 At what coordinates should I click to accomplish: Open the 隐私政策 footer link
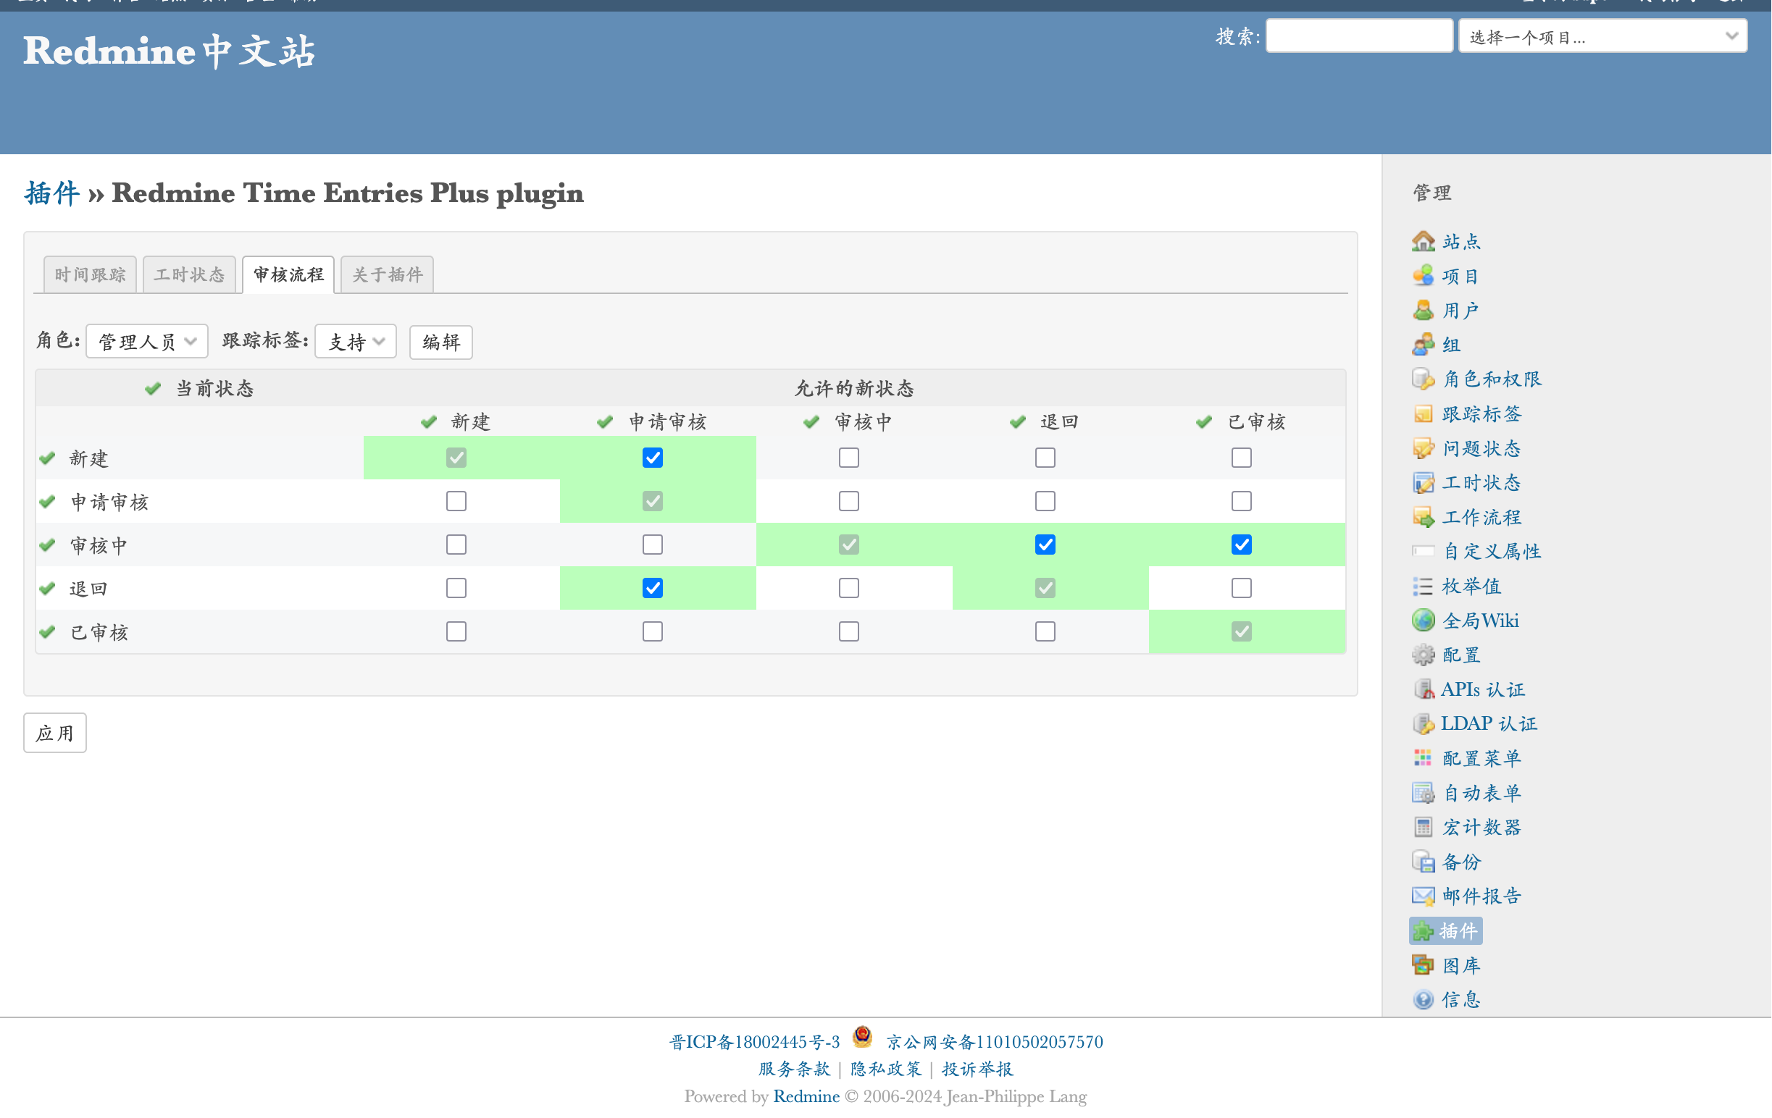coord(885,1069)
